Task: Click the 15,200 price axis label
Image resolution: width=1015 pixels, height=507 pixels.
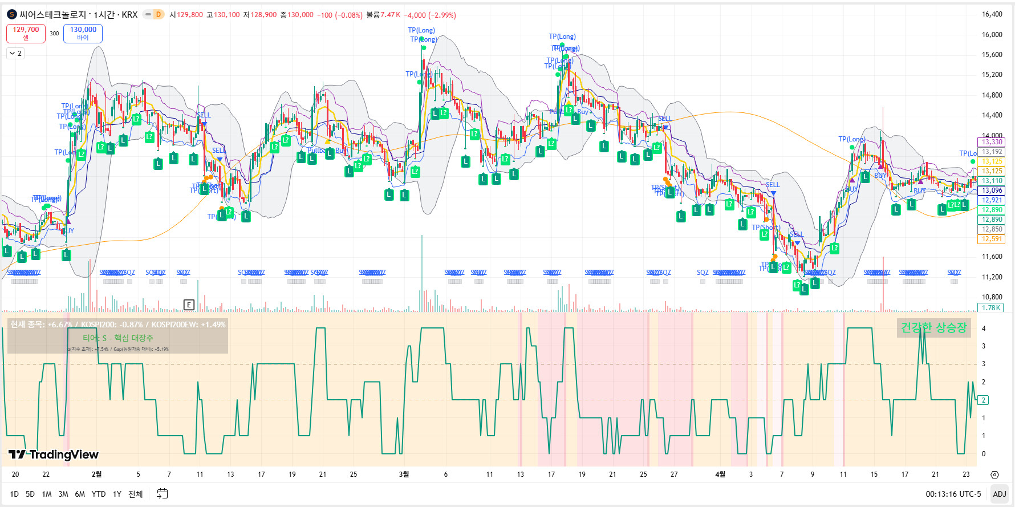Action: pyautogui.click(x=992, y=75)
